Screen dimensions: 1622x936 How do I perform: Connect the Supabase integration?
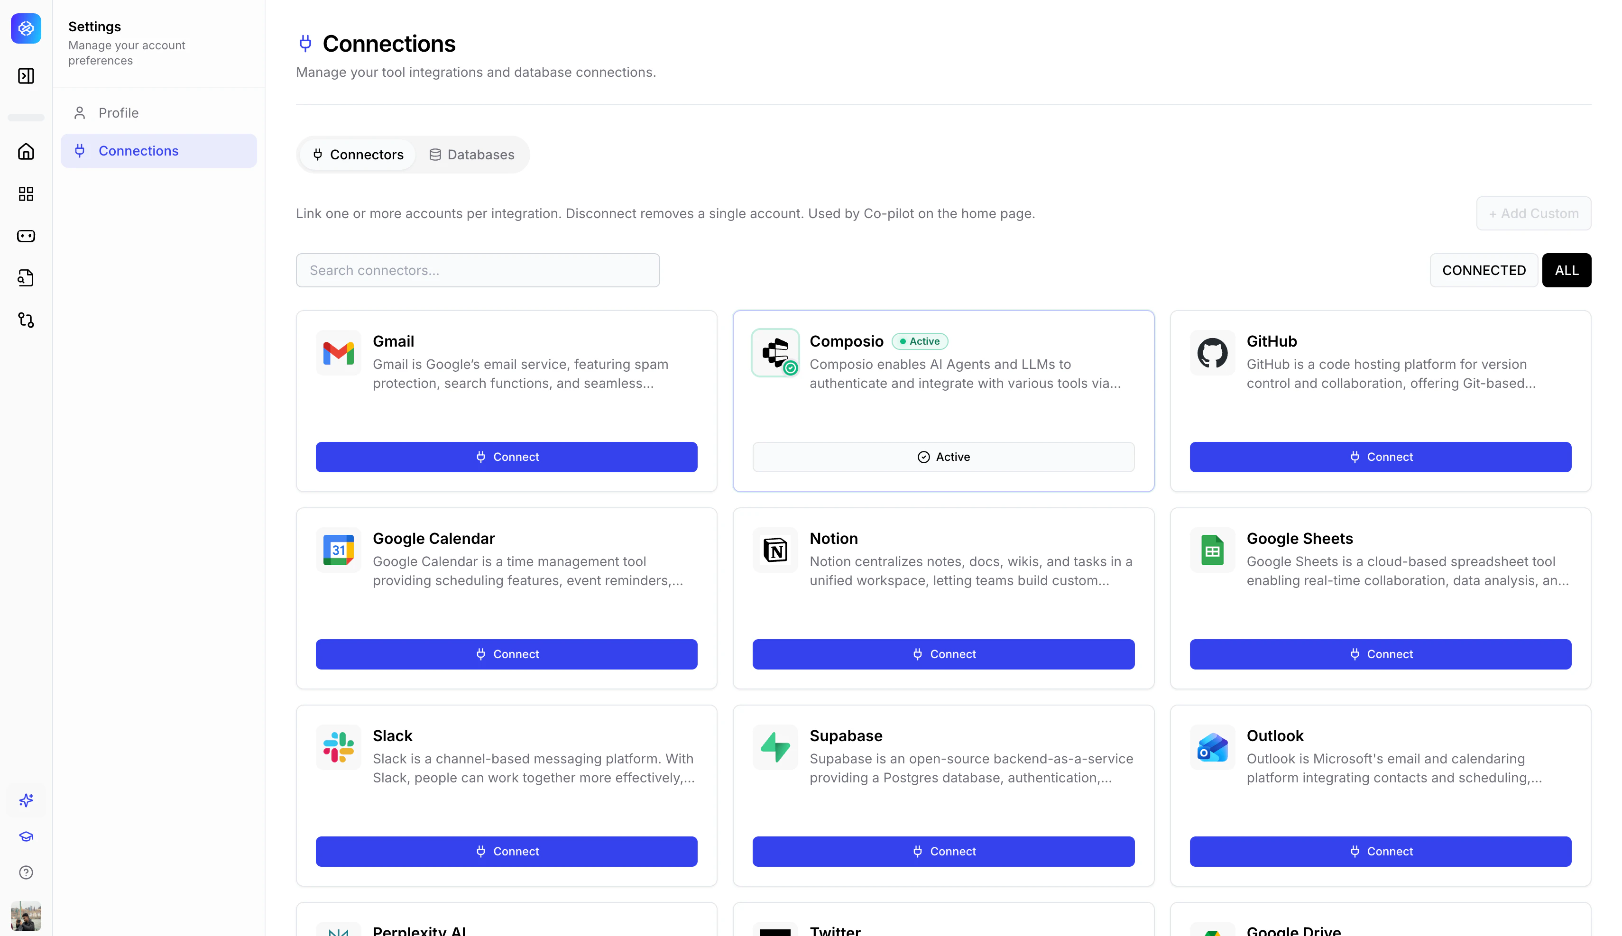click(943, 852)
